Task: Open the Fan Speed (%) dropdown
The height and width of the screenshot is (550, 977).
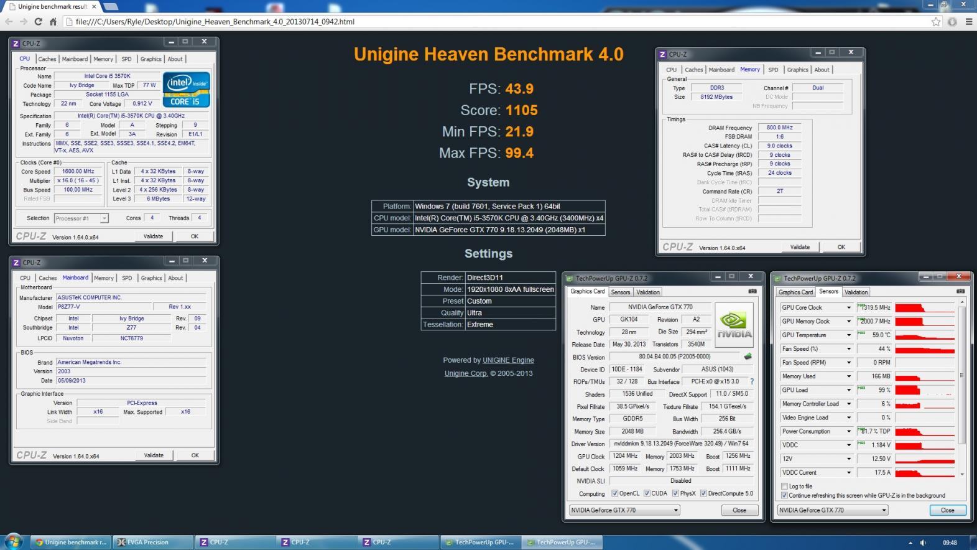Action: tap(848, 348)
